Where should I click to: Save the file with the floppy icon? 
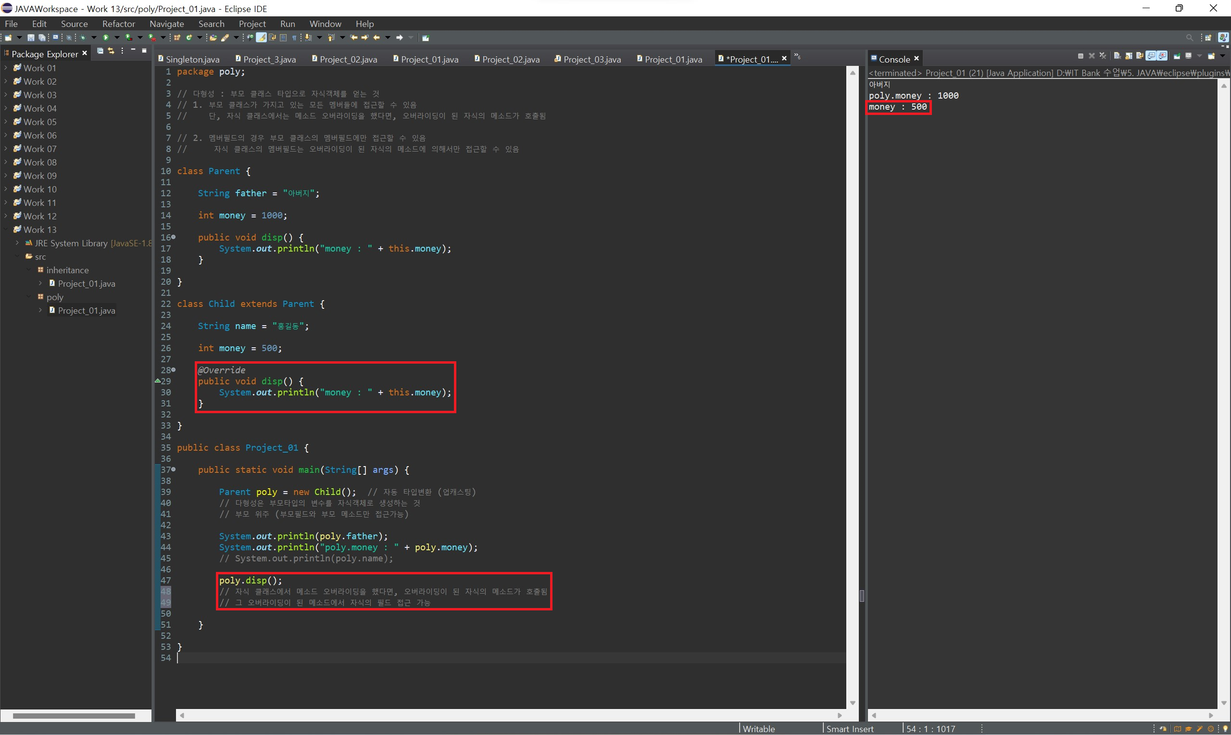tap(31, 38)
